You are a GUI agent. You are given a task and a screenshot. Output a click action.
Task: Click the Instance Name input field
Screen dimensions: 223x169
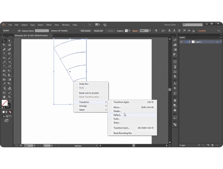point(42,31)
